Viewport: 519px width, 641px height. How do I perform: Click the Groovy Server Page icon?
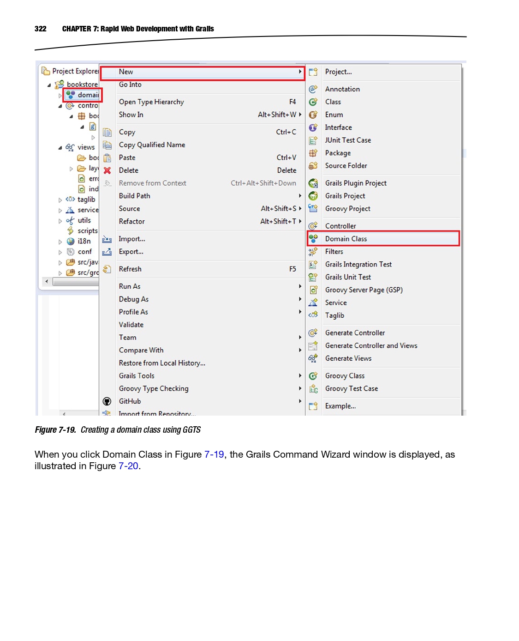click(313, 290)
